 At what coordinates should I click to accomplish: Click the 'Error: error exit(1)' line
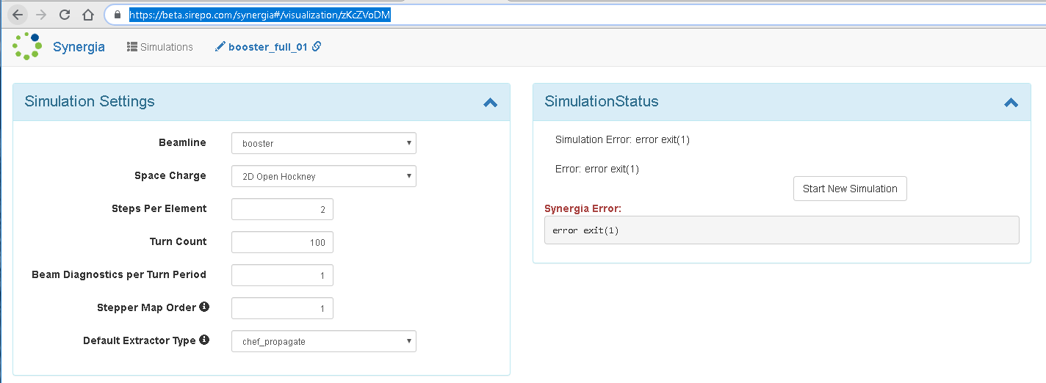[597, 169]
